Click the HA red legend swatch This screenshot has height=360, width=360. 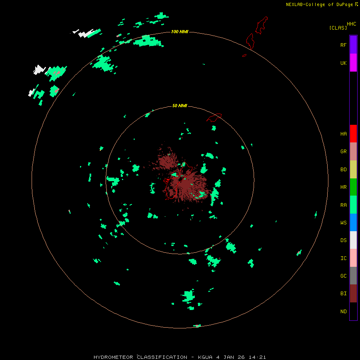(353, 134)
